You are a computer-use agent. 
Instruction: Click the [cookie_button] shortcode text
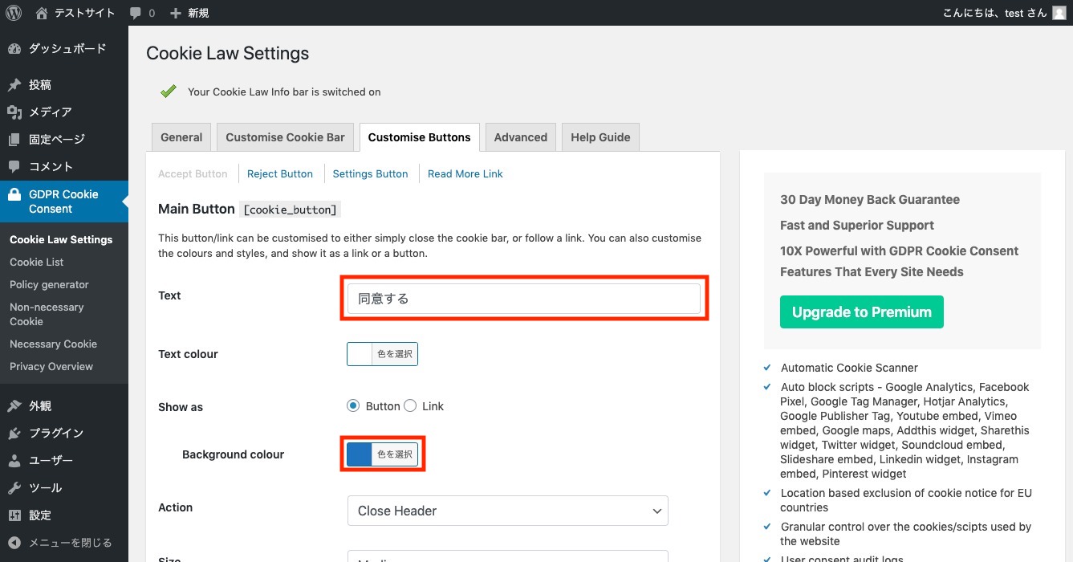pyautogui.click(x=291, y=210)
